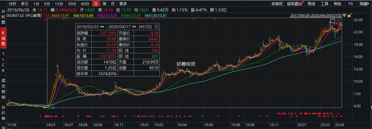This screenshot has height=129, width=372.
Task: Expand the date range dropdown triangle
Action: [344, 15]
